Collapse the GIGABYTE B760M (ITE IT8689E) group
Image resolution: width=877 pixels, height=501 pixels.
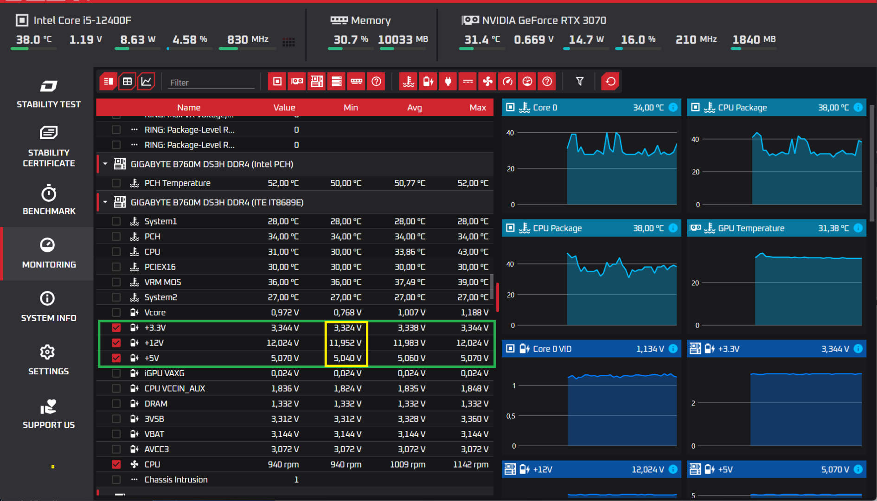[105, 202]
